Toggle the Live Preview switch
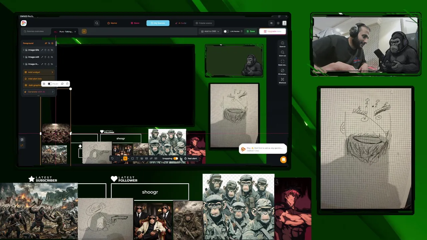427x240 pixels. click(x=226, y=31)
